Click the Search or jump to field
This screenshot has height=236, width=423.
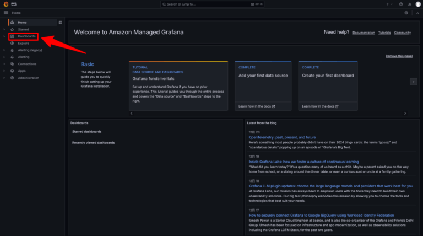tap(212, 4)
